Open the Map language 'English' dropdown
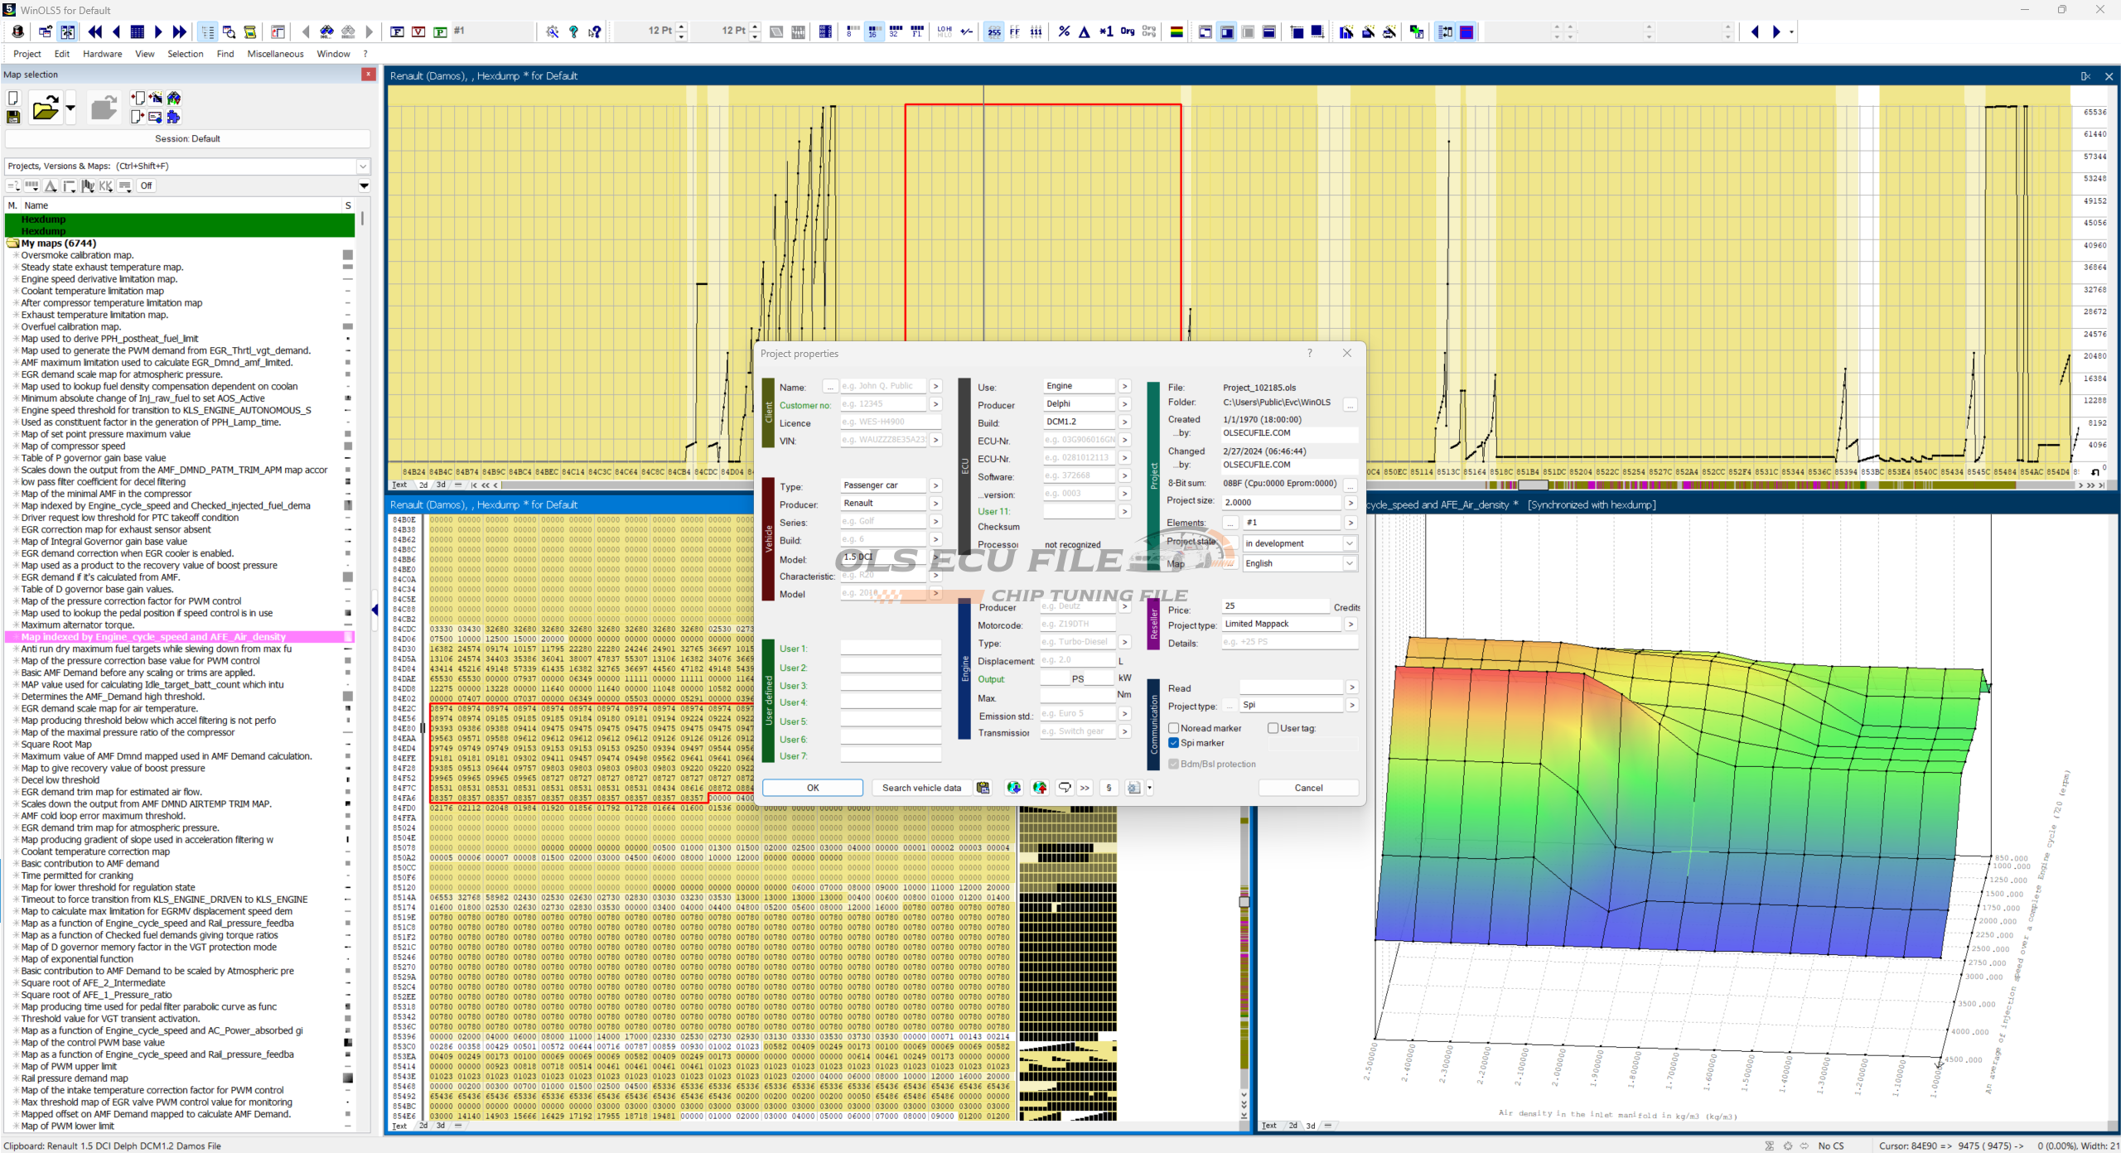This screenshot has width=2121, height=1153. pyautogui.click(x=1350, y=563)
